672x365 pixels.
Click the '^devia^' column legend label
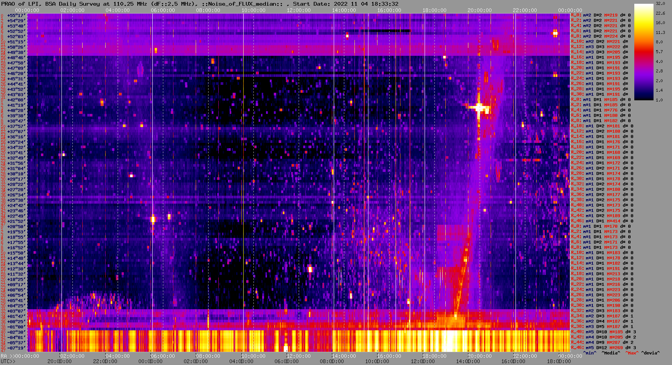(651, 353)
